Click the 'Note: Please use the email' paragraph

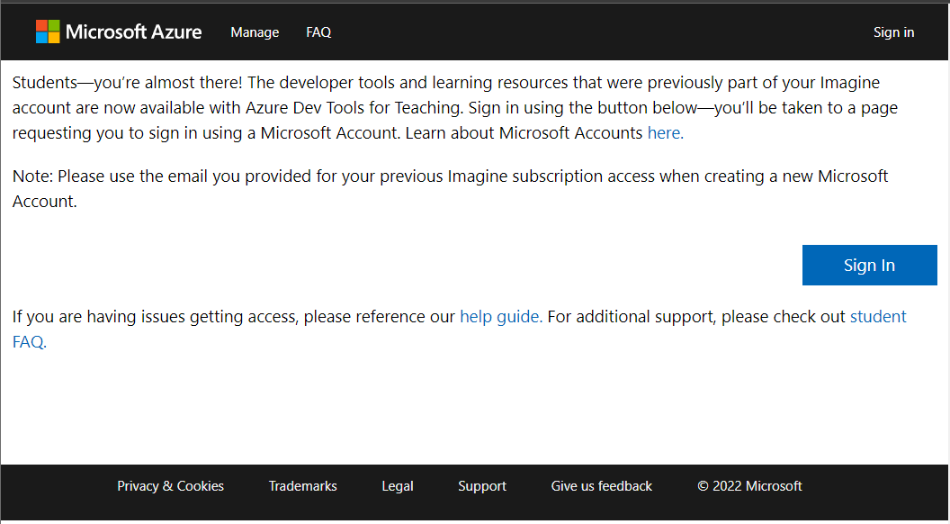450,188
